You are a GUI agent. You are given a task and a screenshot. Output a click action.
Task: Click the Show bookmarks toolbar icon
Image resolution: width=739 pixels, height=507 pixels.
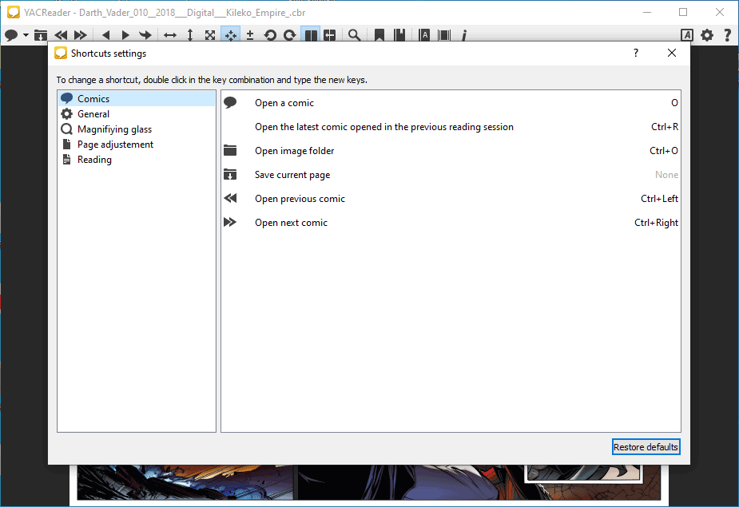(399, 35)
